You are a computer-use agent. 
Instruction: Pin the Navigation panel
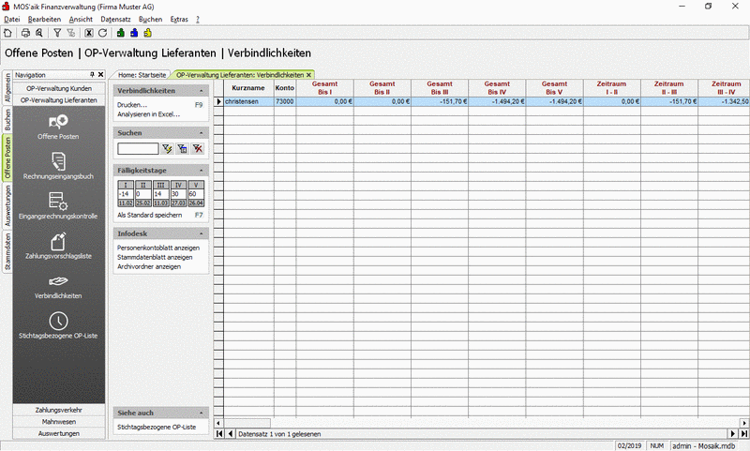click(92, 75)
